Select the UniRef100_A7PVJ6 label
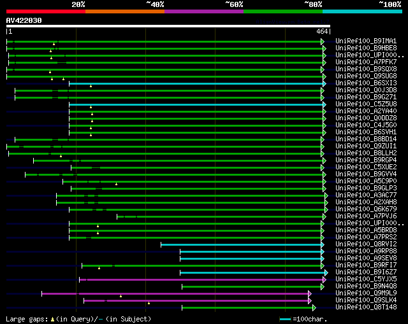 [366, 216]
